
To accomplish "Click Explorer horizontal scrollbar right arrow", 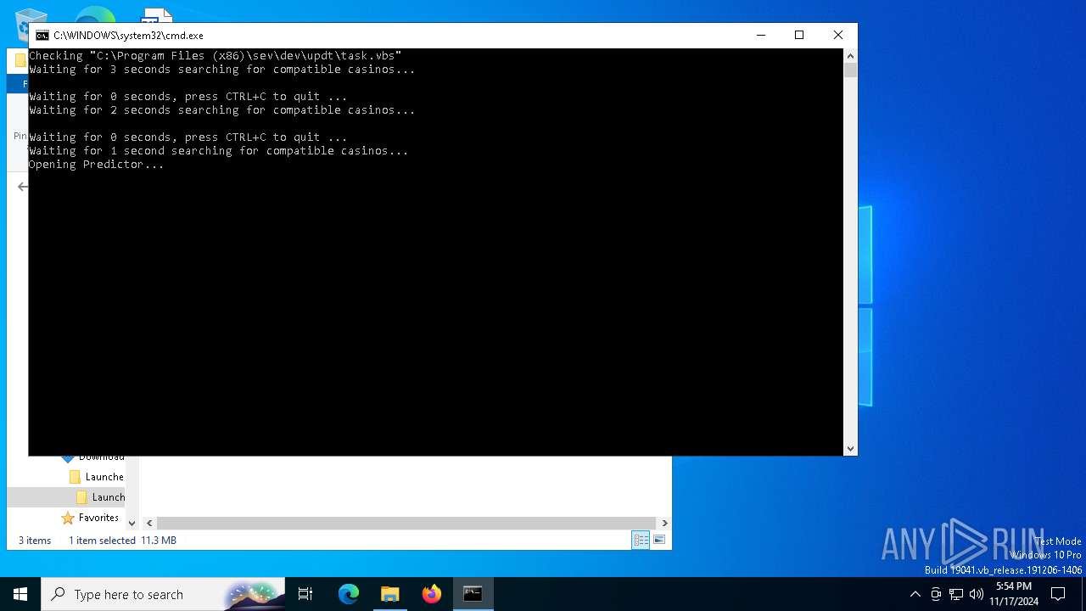I will point(664,524).
